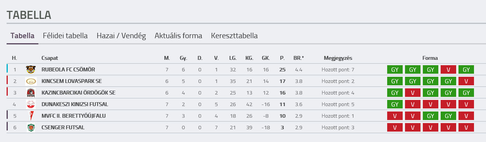The height and width of the screenshot is (142, 486).
Task: Open the DUNAKESZI KINIZSI FUTSAL team link
Action: click(75, 104)
